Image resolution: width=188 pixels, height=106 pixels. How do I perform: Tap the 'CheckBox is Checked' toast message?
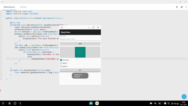[x=80, y=76]
